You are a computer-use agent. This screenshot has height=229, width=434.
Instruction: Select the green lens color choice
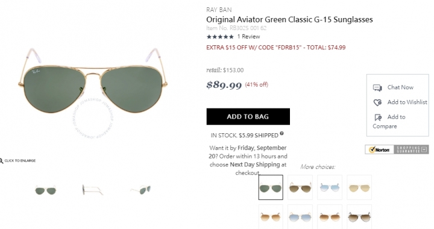click(271, 187)
